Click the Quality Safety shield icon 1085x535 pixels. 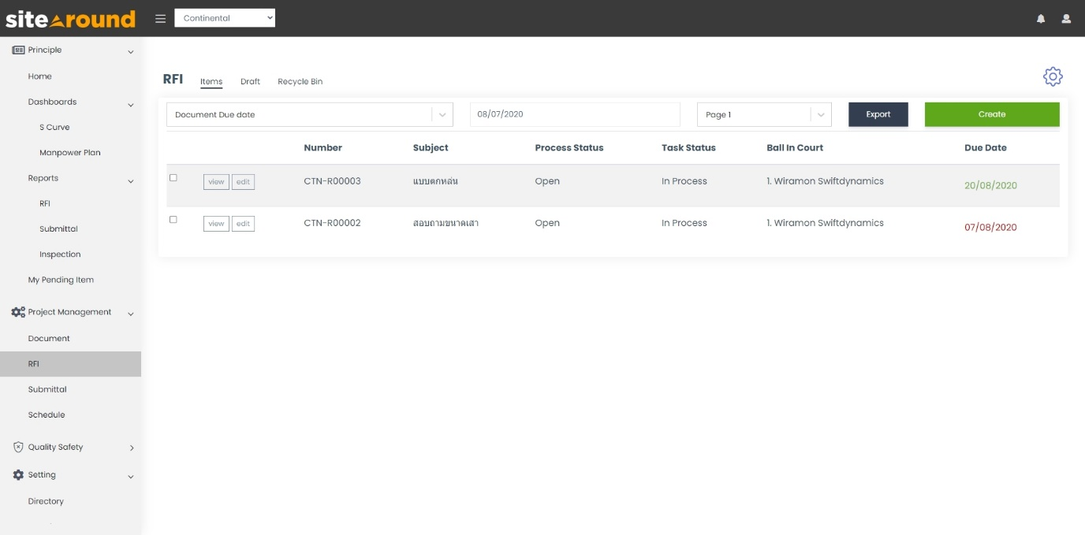[x=17, y=447]
